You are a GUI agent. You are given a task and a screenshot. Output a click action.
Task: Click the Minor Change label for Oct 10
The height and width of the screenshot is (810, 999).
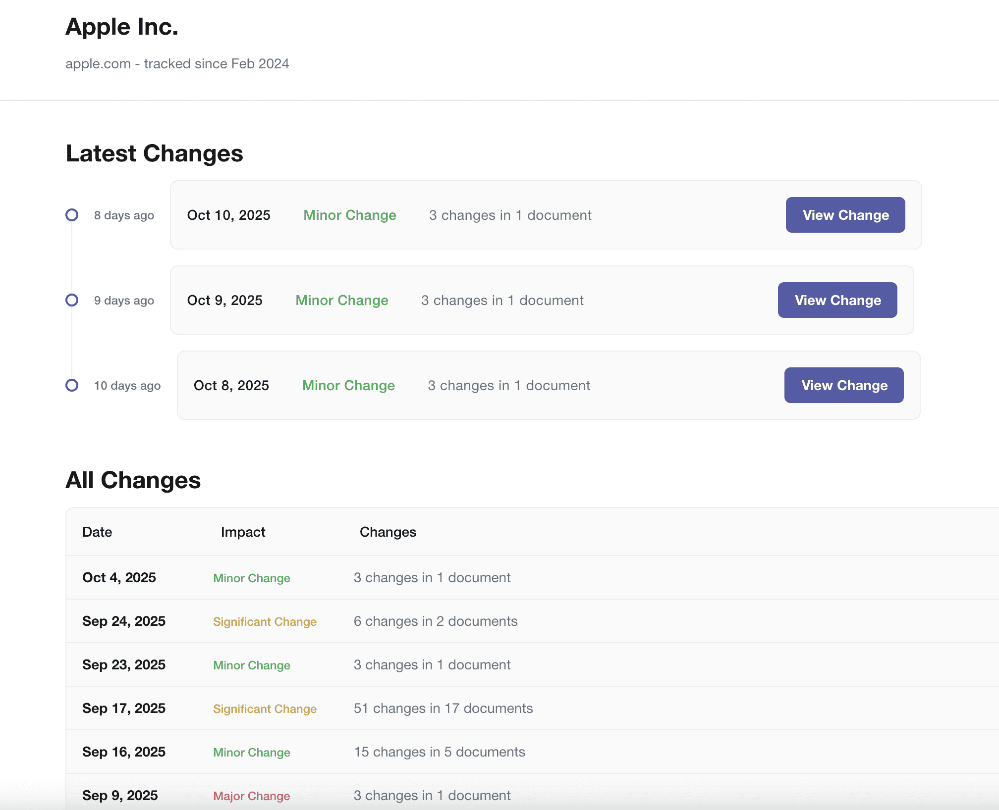(x=349, y=215)
